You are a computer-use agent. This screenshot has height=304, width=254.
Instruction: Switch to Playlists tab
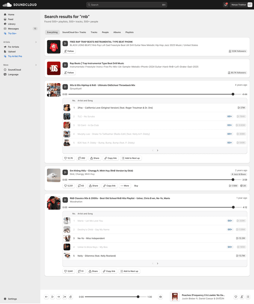pyautogui.click(x=129, y=32)
